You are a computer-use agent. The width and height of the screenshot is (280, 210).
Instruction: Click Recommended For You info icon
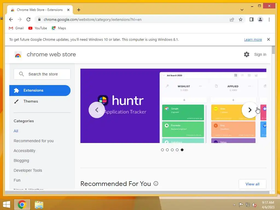[156, 183]
